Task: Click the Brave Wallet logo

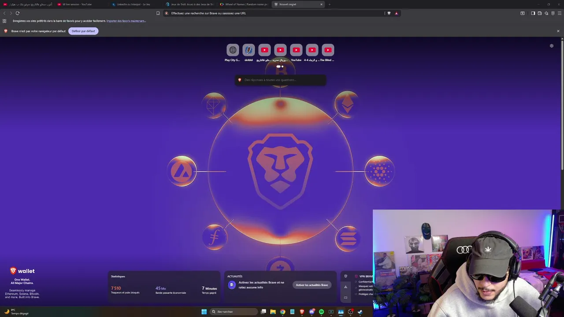Action: [x=22, y=271]
